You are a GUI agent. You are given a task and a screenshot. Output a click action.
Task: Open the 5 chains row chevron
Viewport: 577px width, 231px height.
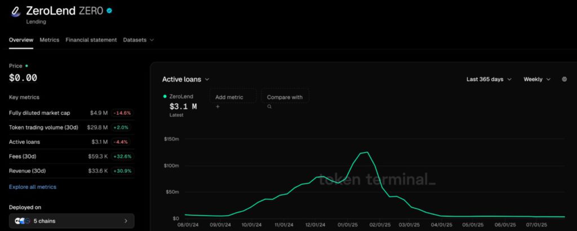[x=126, y=221]
